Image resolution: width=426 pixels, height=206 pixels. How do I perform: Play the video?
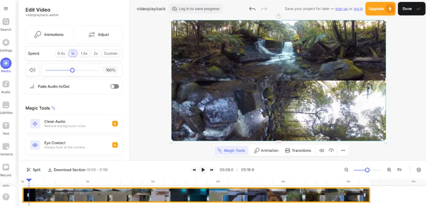(203, 170)
